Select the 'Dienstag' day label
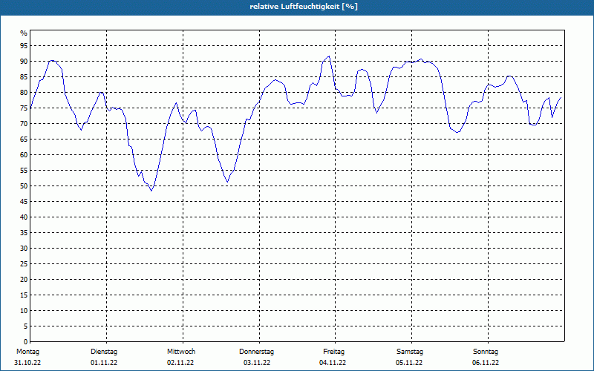The image size is (594, 371). pos(104,352)
